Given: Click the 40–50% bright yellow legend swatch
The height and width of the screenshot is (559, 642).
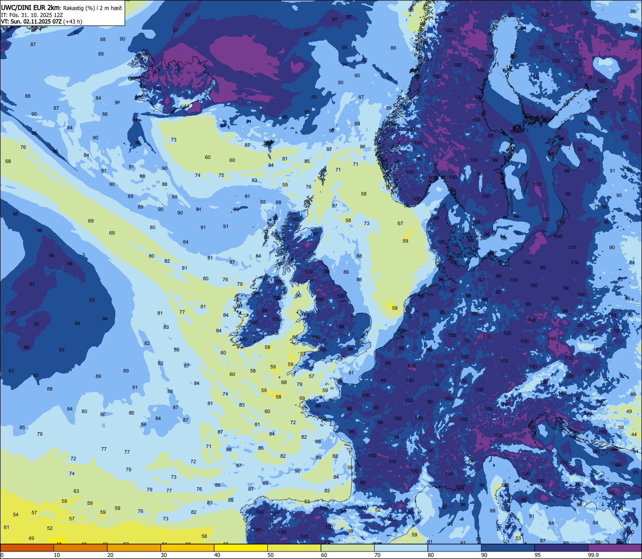Looking at the screenshot, I should [x=241, y=547].
